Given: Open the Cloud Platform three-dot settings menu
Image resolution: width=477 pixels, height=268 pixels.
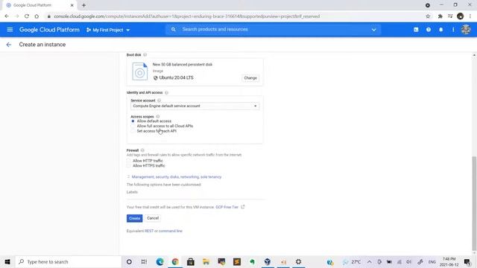Looking at the screenshot, I should (x=453, y=30).
